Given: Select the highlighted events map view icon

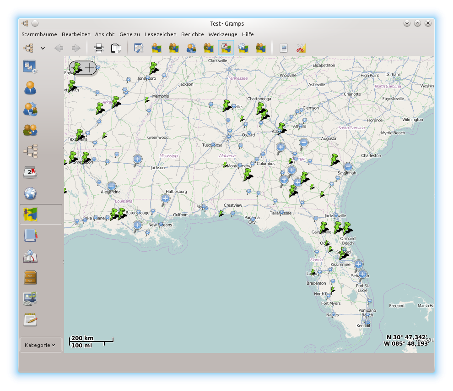Looking at the screenshot, I should coord(226,48).
